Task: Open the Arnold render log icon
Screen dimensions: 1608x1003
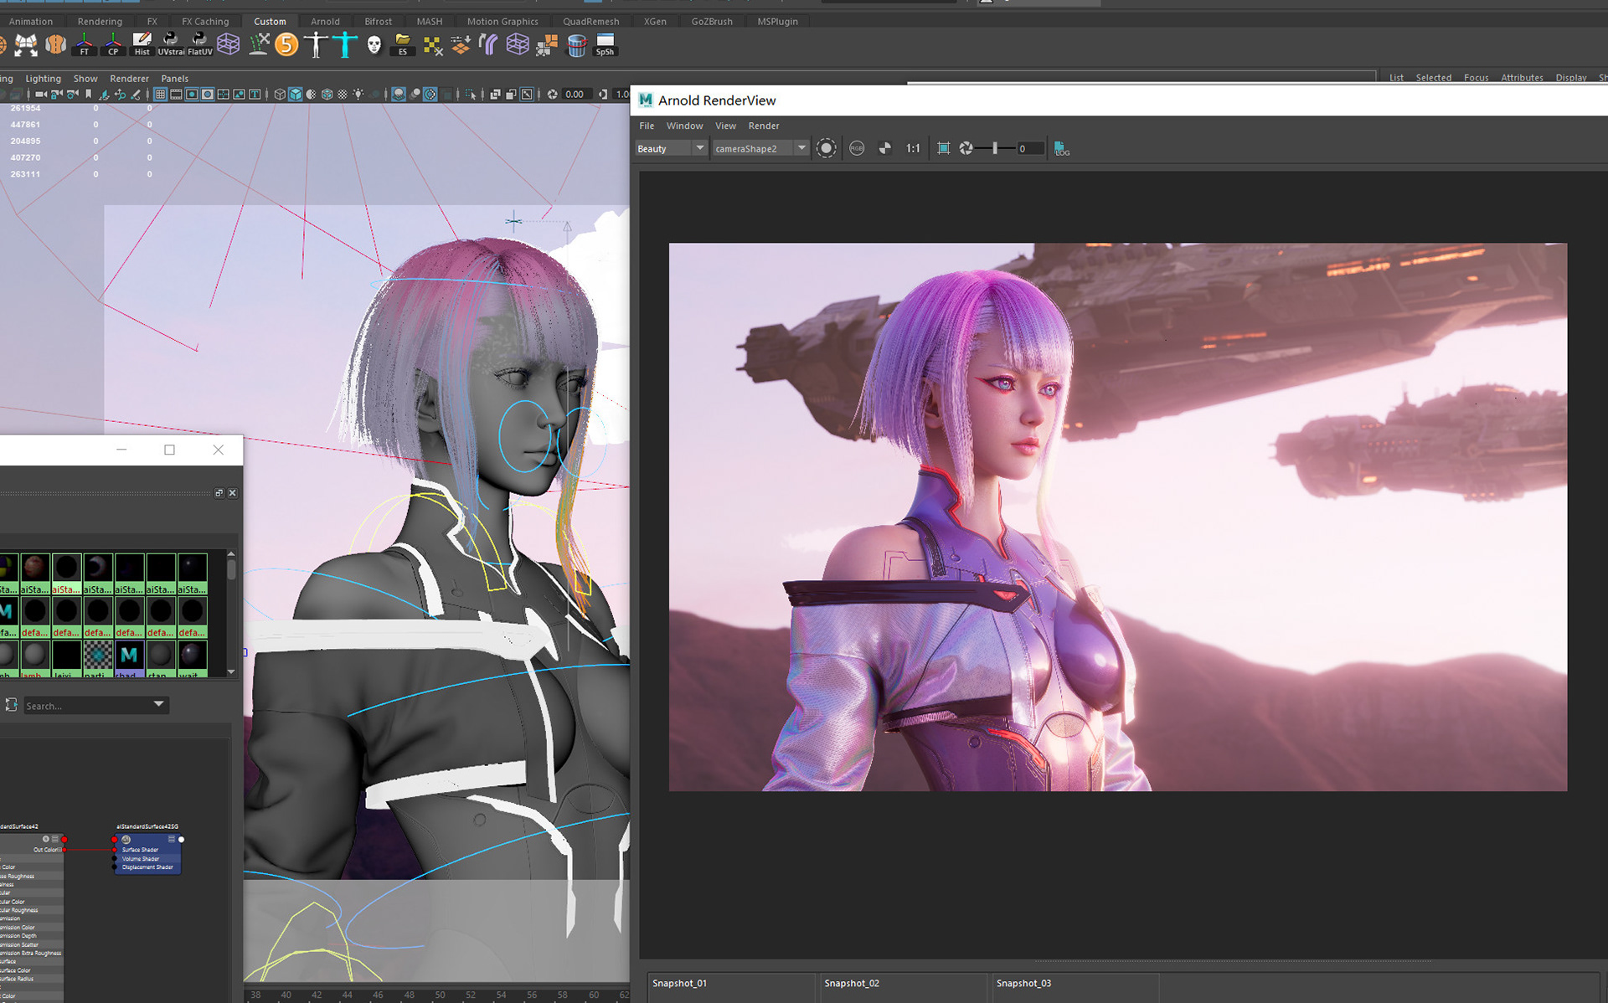Action: click(1061, 148)
